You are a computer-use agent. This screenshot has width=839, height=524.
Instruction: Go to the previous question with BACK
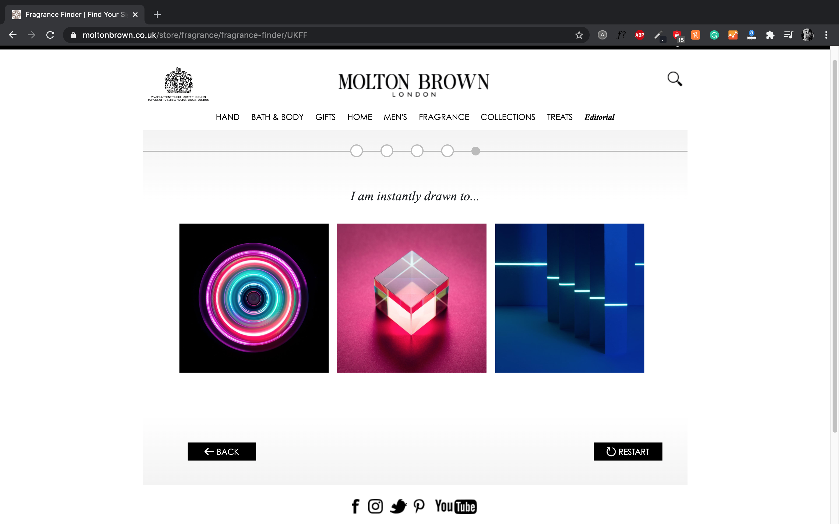point(222,452)
